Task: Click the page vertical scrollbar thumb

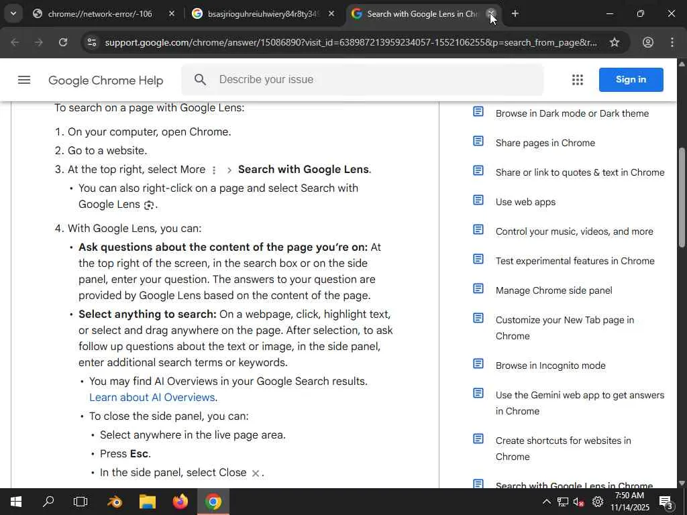Action: [682, 198]
